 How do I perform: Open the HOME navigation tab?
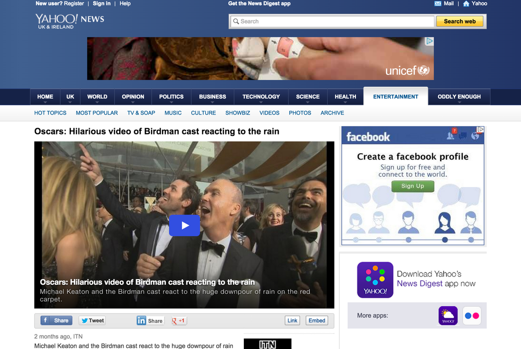tap(45, 97)
